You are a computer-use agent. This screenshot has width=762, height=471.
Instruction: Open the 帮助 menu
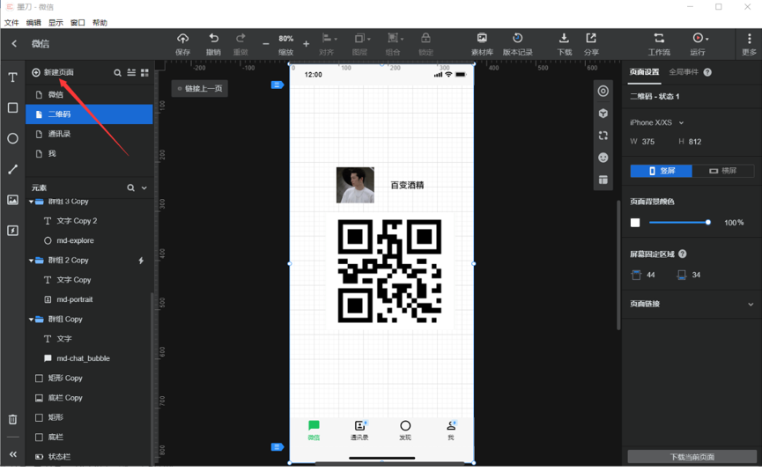(x=100, y=22)
